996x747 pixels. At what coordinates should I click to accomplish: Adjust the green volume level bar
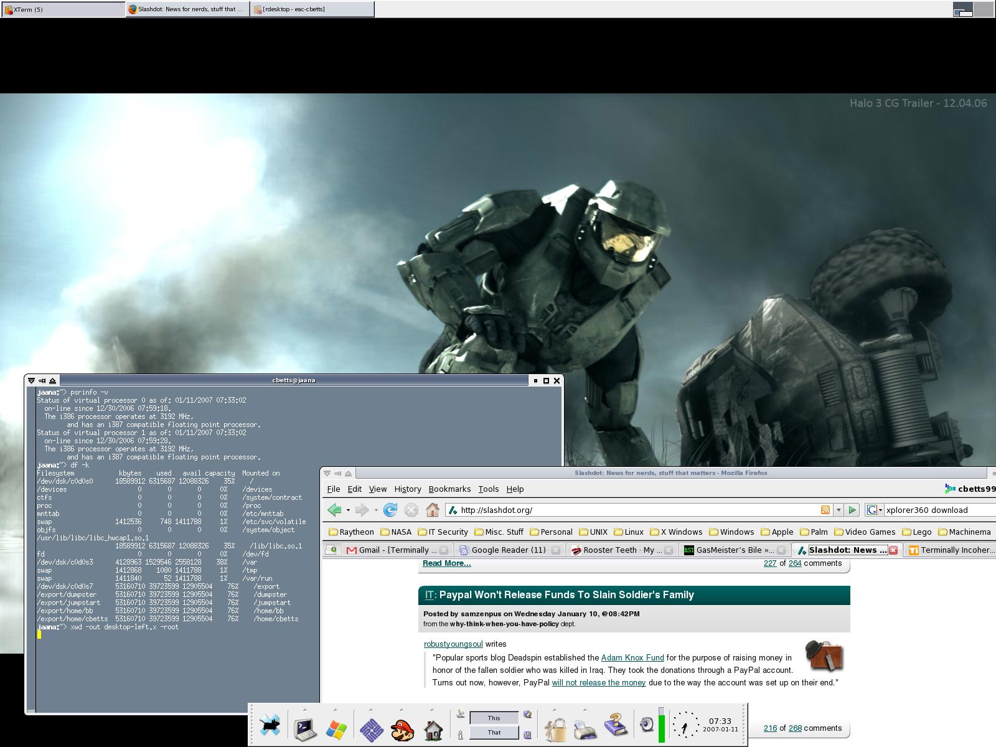[x=662, y=725]
